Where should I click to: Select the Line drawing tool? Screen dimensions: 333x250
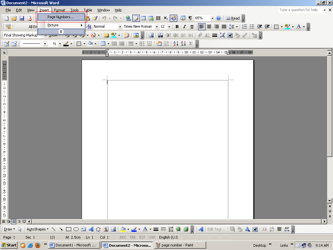pyautogui.click(x=54, y=229)
